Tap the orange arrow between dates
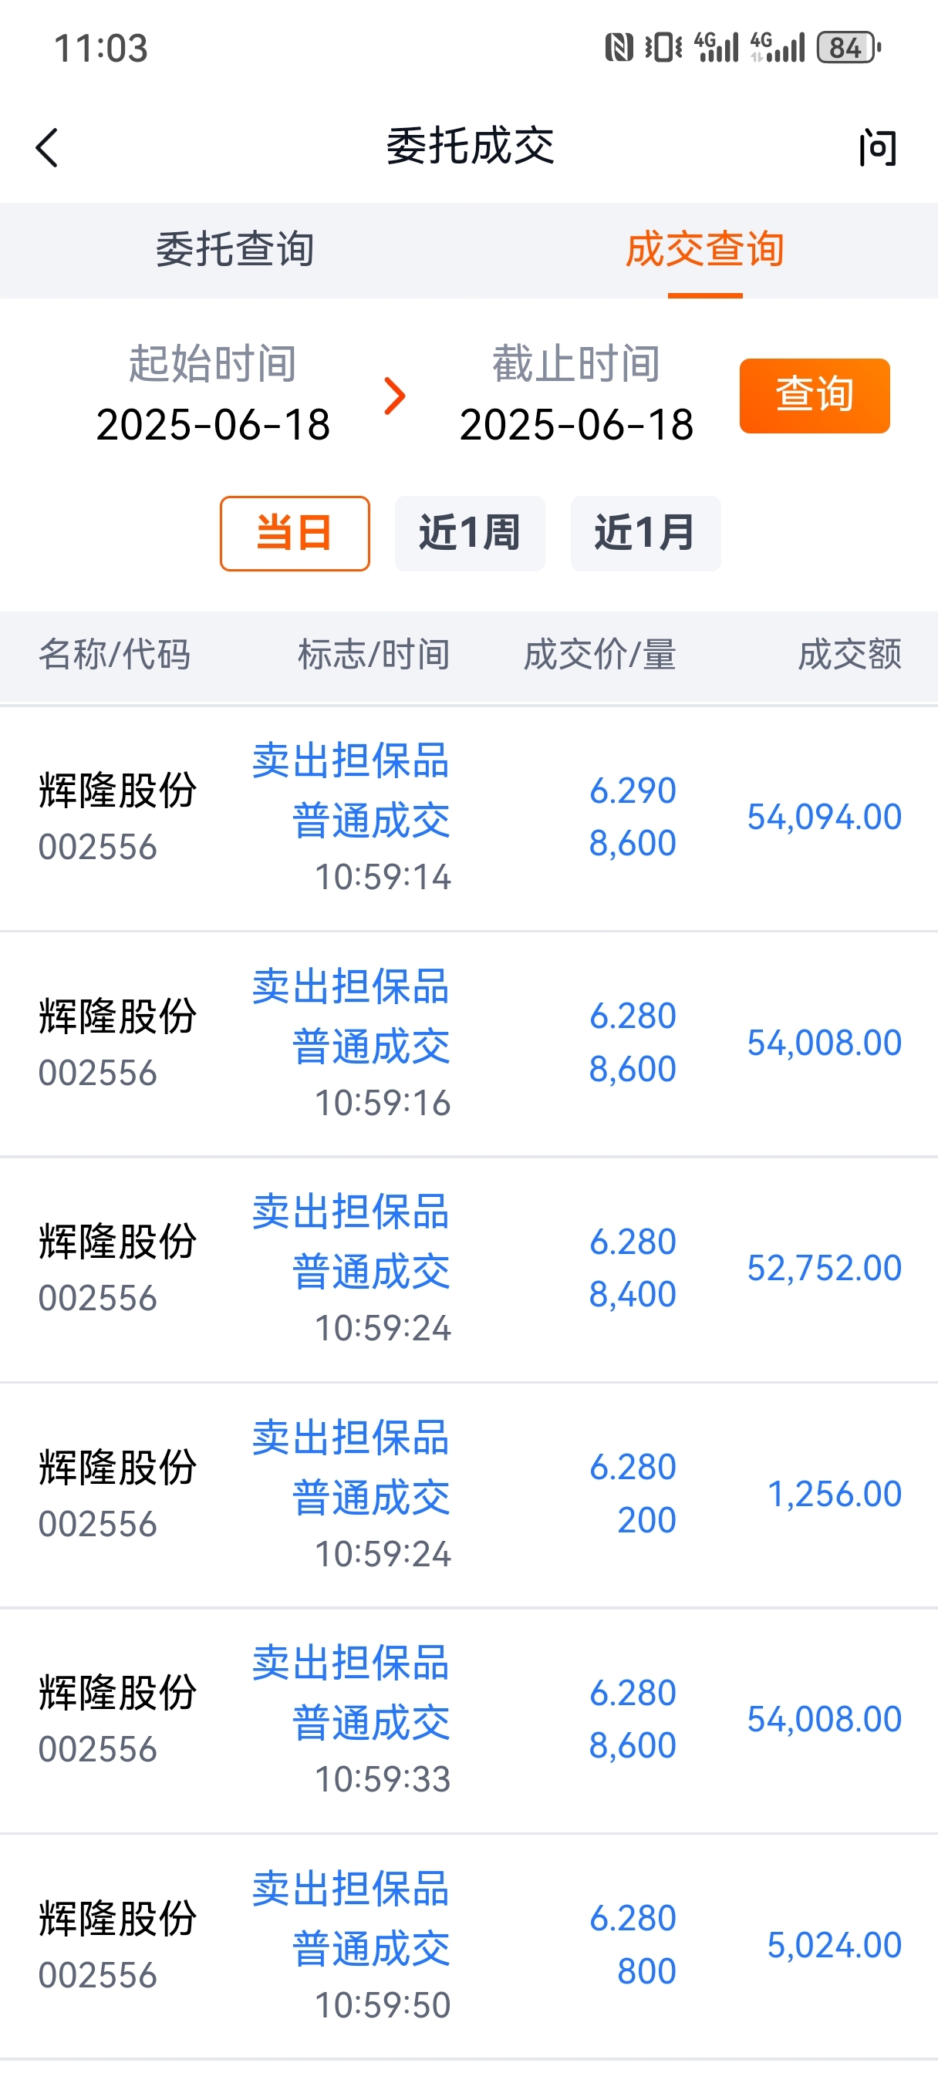The width and height of the screenshot is (938, 2073). pos(394,396)
